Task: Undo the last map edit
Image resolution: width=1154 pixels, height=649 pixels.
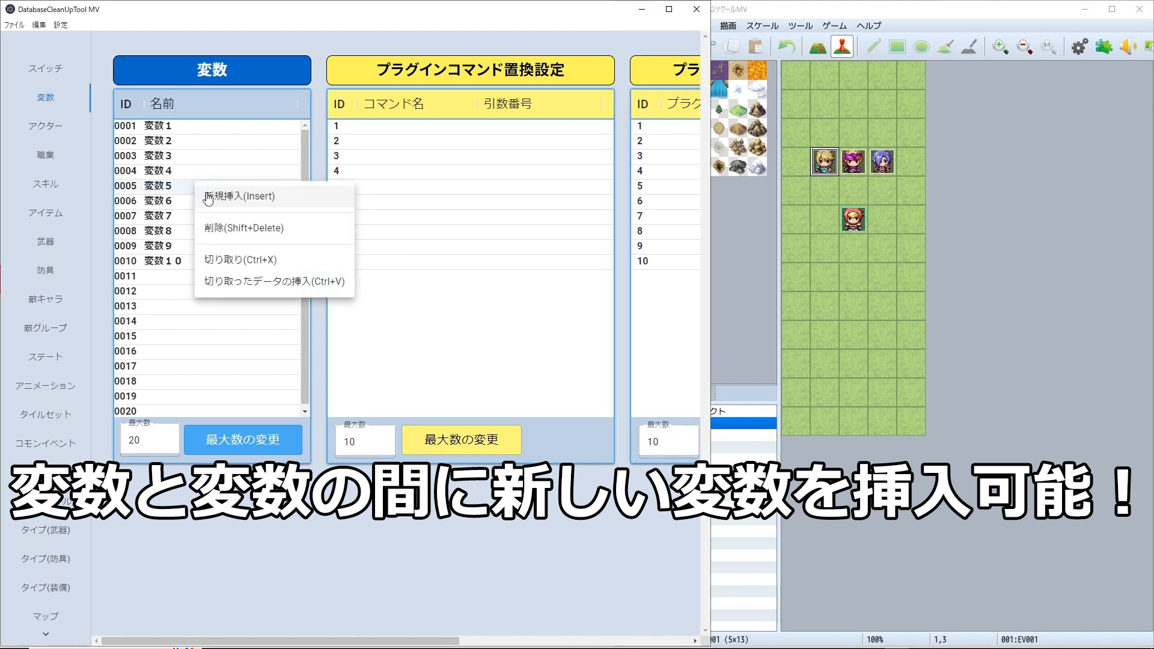Action: (x=786, y=46)
